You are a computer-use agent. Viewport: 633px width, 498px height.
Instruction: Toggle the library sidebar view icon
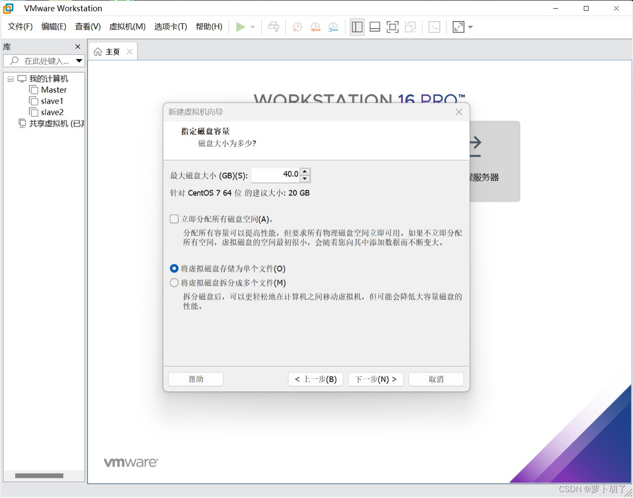357,27
